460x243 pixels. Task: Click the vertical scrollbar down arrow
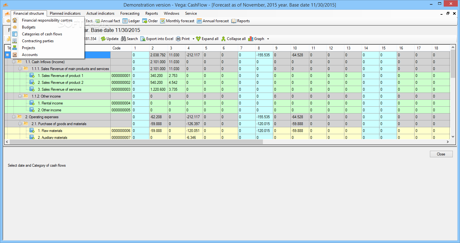pos(452,137)
